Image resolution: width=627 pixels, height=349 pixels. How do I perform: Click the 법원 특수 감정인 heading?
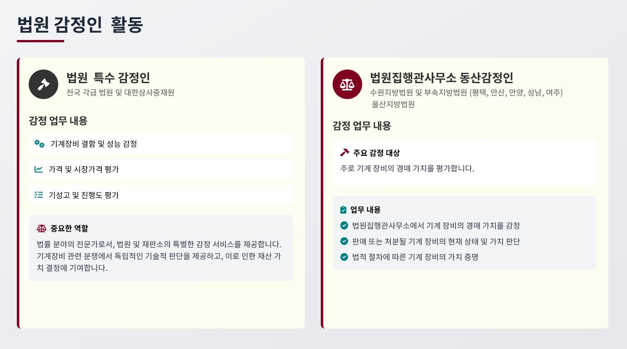pos(108,78)
